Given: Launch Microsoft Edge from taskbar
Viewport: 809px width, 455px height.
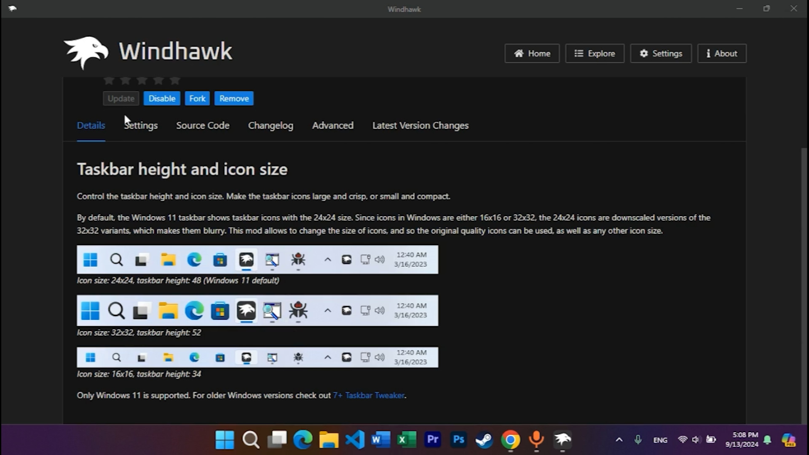Looking at the screenshot, I should pyautogui.click(x=303, y=440).
